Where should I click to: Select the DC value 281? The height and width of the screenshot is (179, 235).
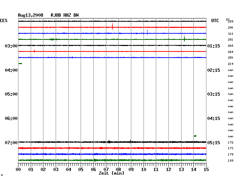coord(231,39)
